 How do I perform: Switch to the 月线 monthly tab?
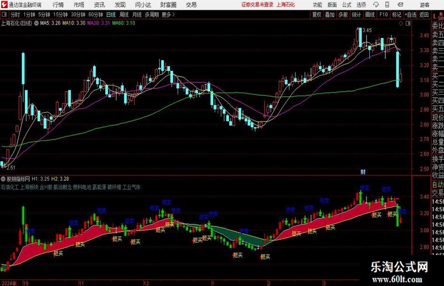[x=137, y=15]
